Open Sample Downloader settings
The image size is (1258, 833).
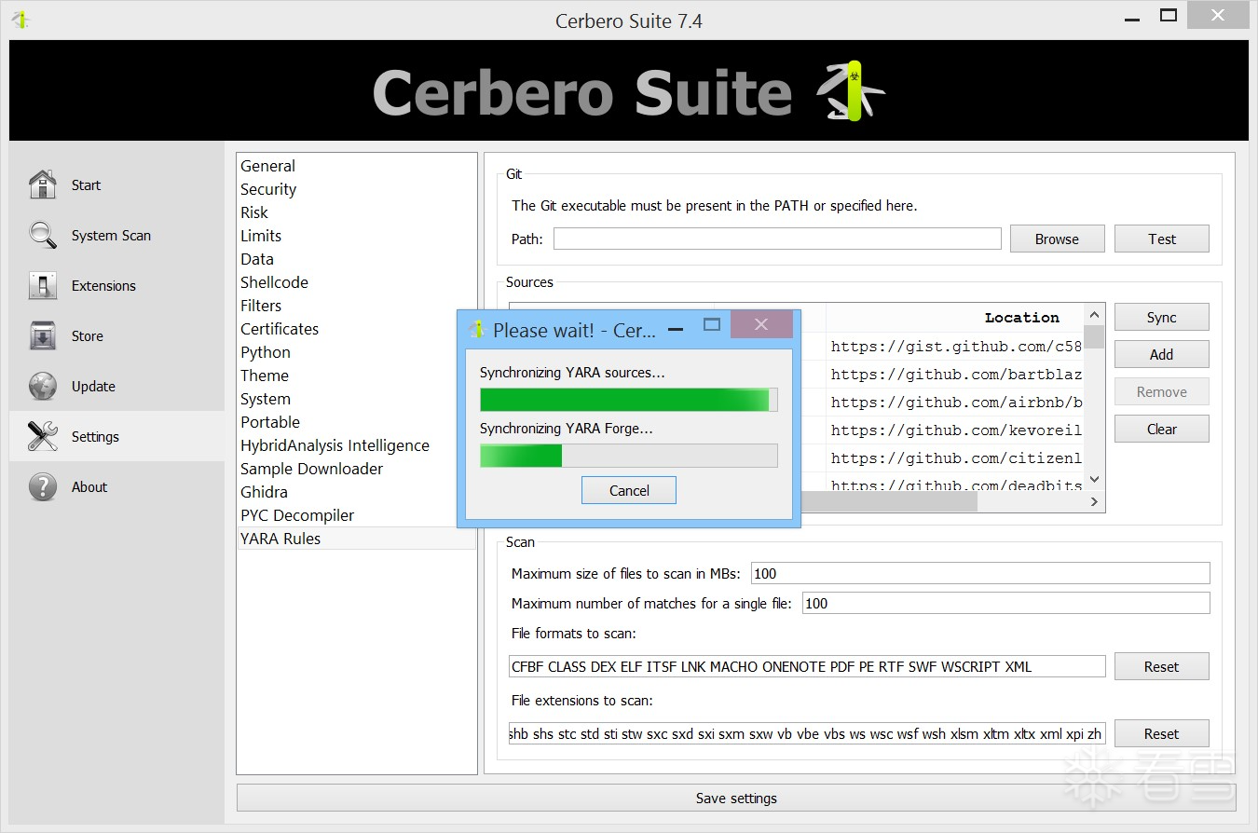tap(356, 469)
